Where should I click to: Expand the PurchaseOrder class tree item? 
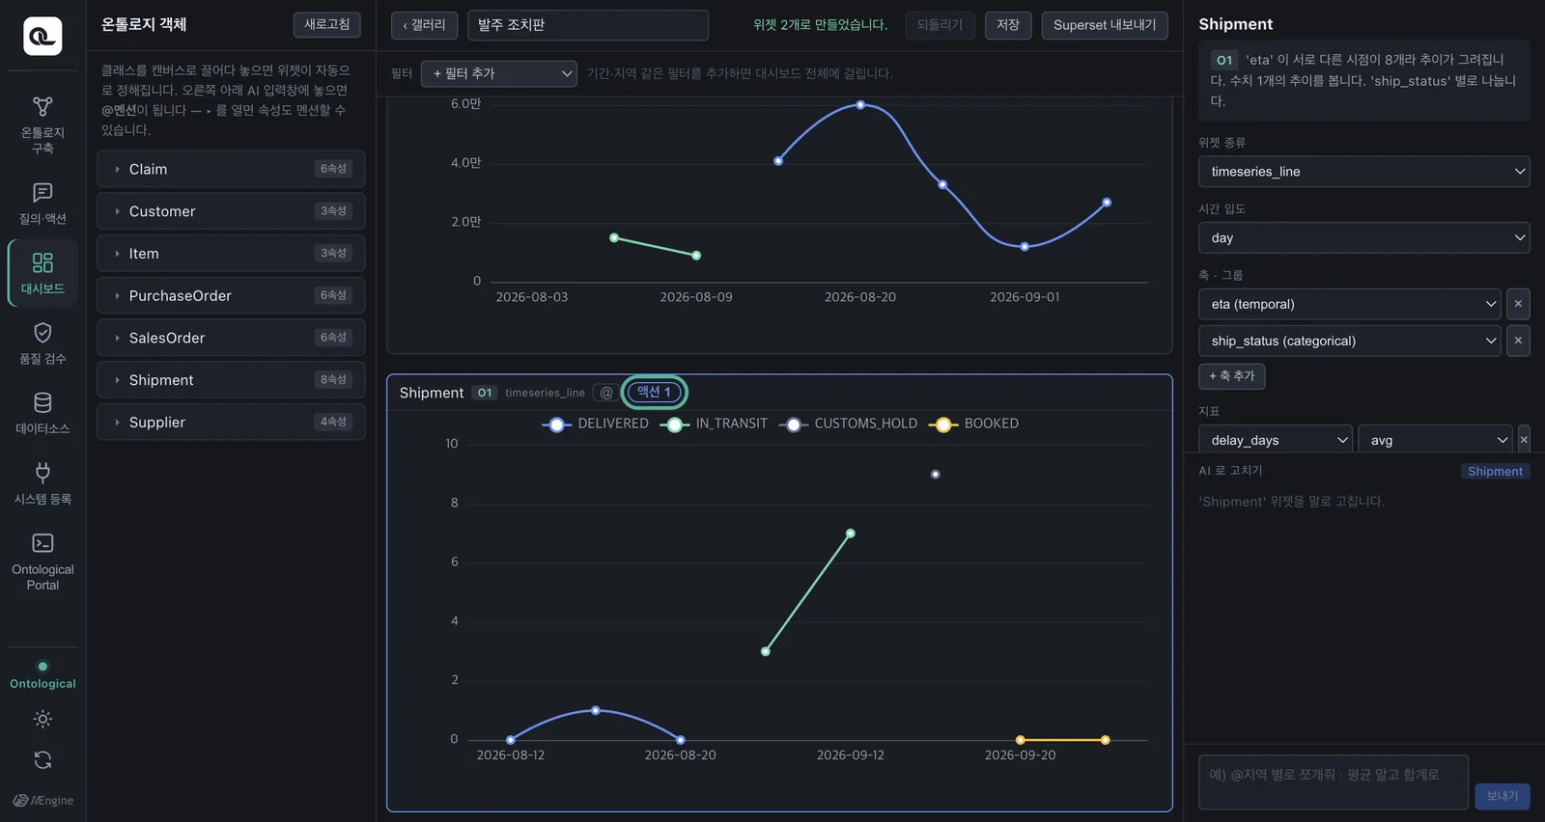(x=231, y=296)
